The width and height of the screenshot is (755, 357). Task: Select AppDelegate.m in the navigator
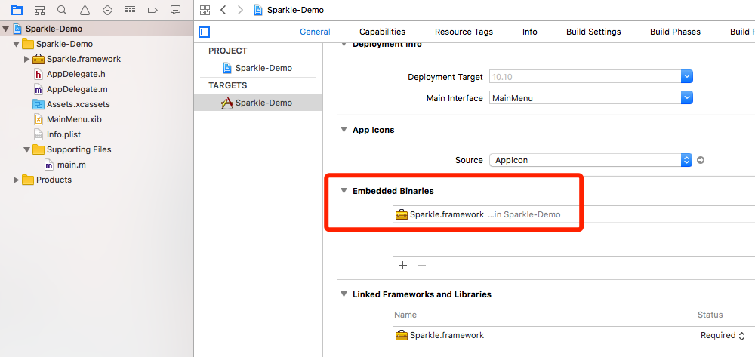[x=77, y=89]
